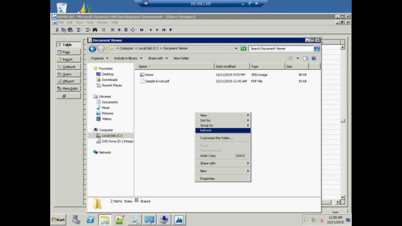Click the binoculars Find icon in NAV toolbar
This screenshot has width=402, height=226.
pos(95,30)
